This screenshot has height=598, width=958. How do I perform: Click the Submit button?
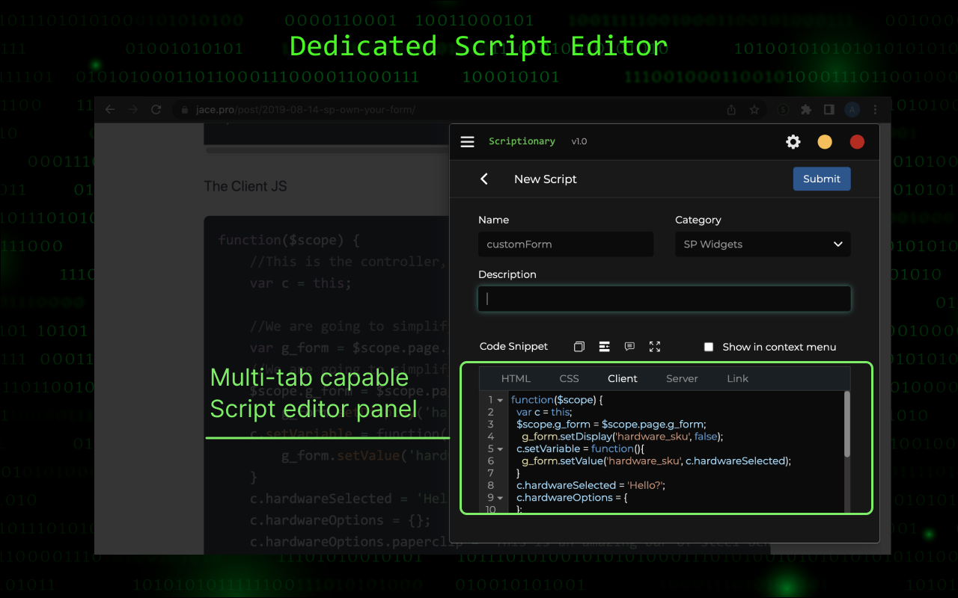click(x=821, y=179)
